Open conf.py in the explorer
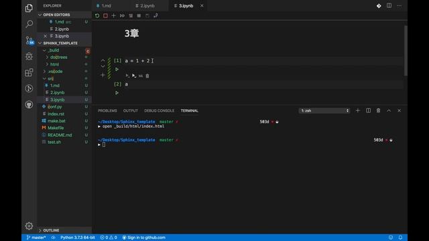The image size is (429, 241). 55,107
